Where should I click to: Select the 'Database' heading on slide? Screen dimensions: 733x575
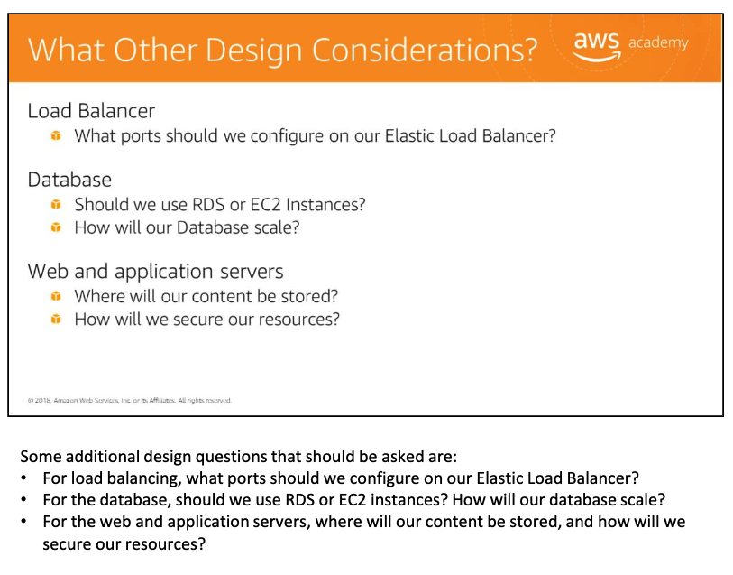pyautogui.click(x=69, y=180)
